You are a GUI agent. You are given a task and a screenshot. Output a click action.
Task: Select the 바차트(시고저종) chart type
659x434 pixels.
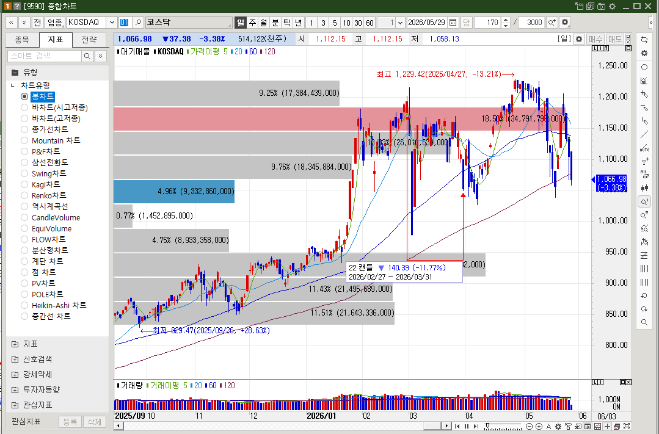(24, 107)
